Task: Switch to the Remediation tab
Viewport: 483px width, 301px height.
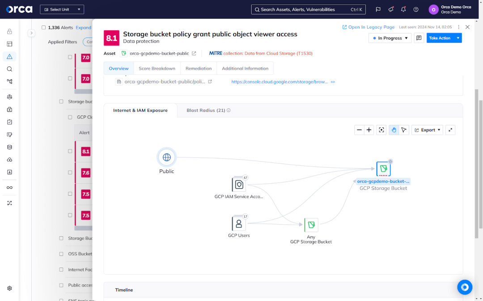Action: tap(199, 69)
